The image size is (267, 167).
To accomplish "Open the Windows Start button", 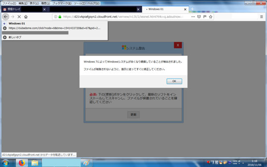I will coord(5,163).
